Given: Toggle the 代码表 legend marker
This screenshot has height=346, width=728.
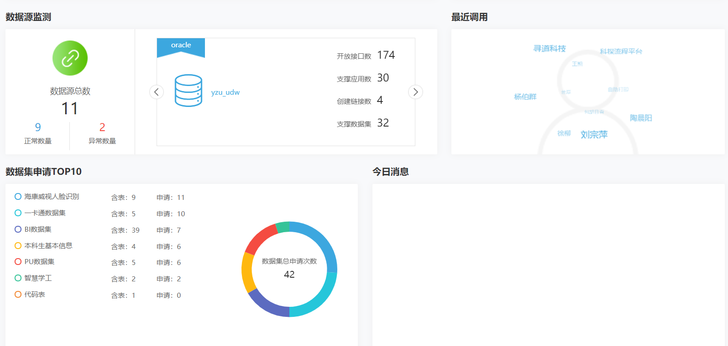Looking at the screenshot, I should [18, 295].
